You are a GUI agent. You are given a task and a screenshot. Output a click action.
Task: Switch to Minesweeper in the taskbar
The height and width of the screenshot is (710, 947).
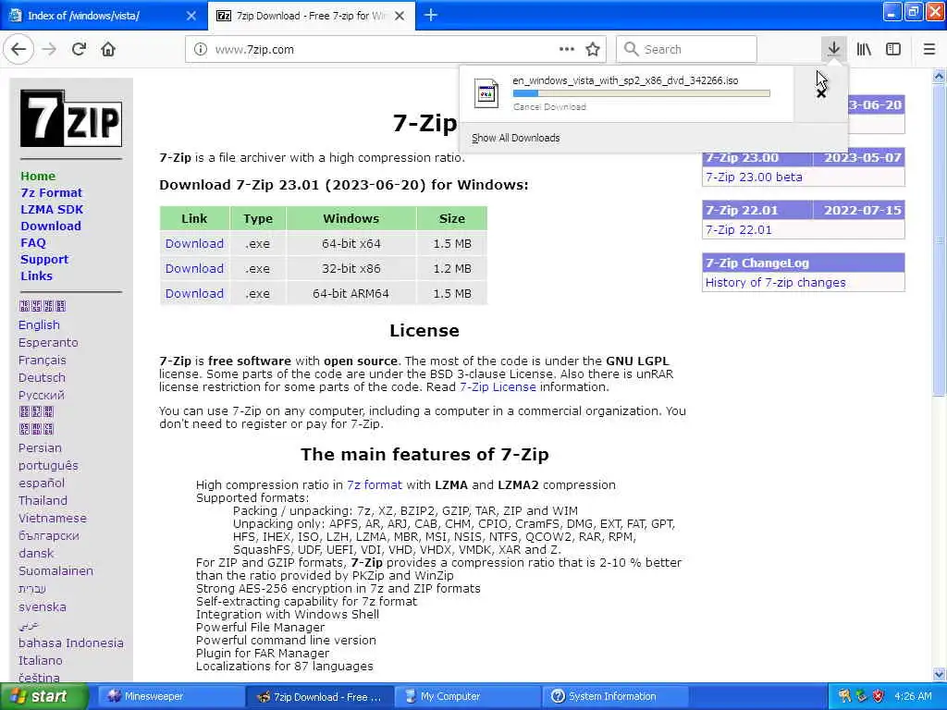coord(170,696)
